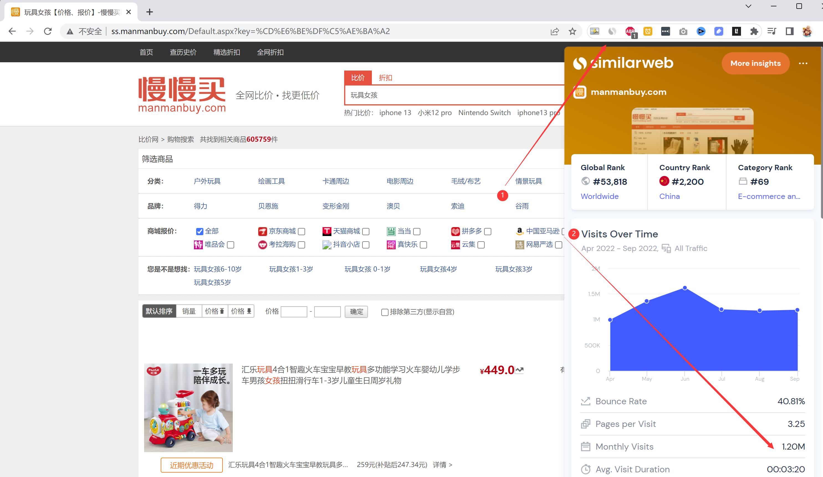Image resolution: width=823 pixels, height=477 pixels.
Task: Click the 确定 price filter button
Action: pyautogui.click(x=356, y=312)
